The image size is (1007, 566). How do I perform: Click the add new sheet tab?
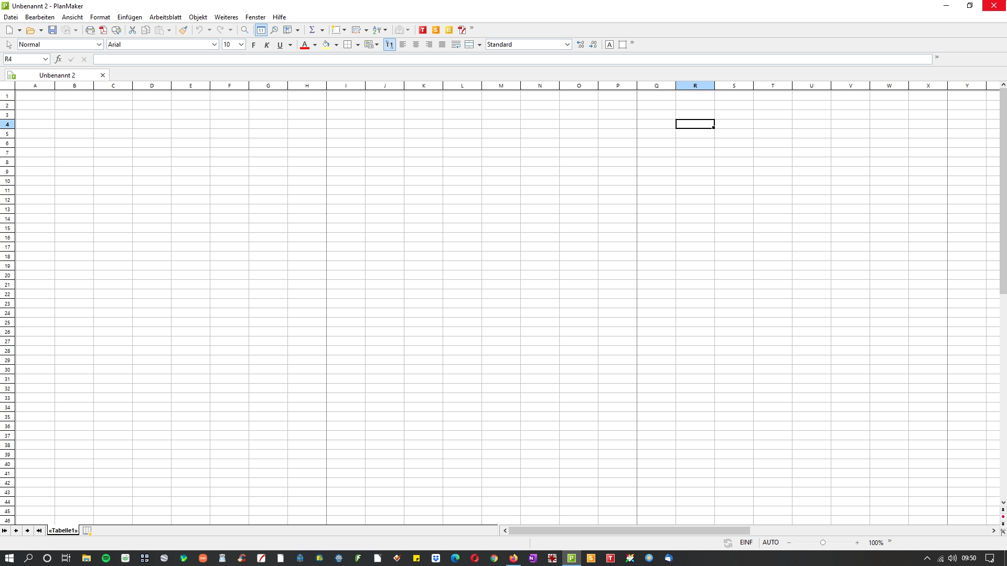click(87, 530)
